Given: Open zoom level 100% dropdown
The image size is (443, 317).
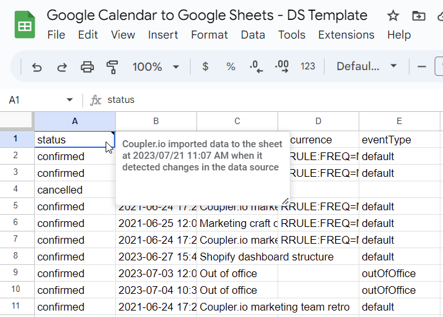Looking at the screenshot, I should [x=156, y=67].
